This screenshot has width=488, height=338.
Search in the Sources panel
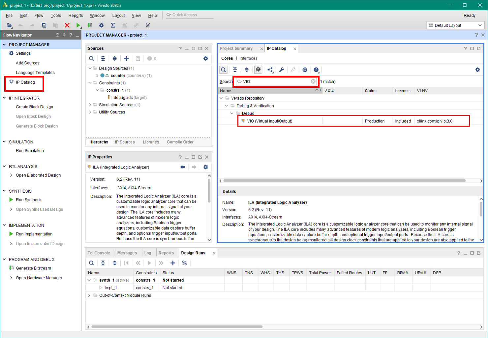click(x=91, y=58)
